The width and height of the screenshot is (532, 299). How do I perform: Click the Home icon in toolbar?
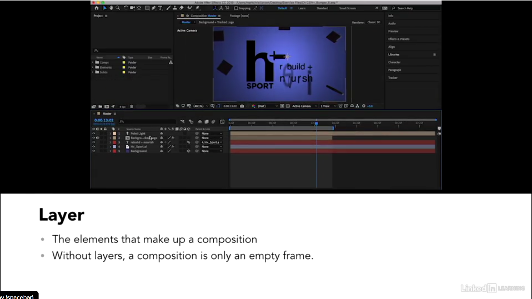click(96, 8)
